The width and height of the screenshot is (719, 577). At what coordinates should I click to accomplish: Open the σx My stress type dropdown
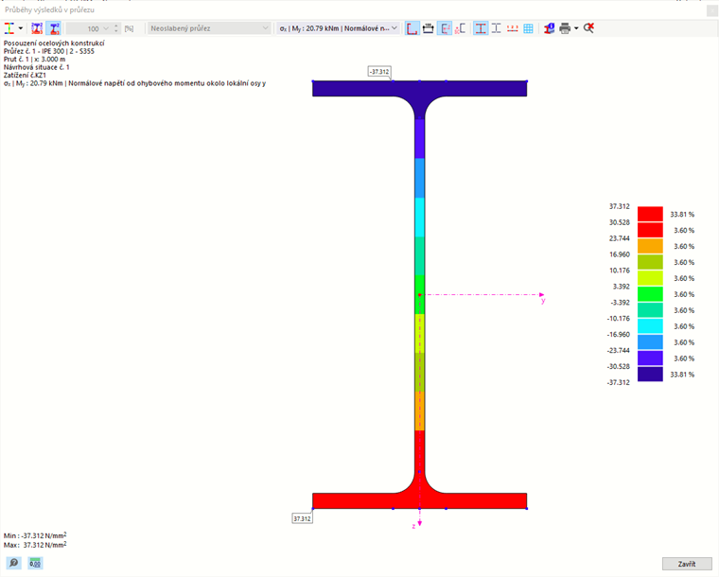click(338, 28)
